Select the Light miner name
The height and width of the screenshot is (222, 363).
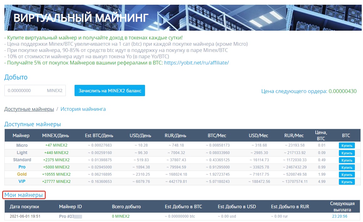(x=22, y=152)
